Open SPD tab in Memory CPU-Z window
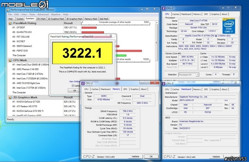This screenshot has height=162, width=249. coord(125,89)
